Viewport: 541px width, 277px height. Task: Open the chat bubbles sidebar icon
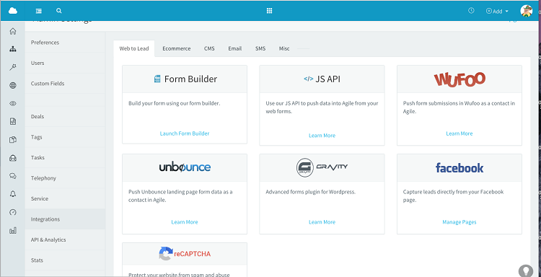13,176
